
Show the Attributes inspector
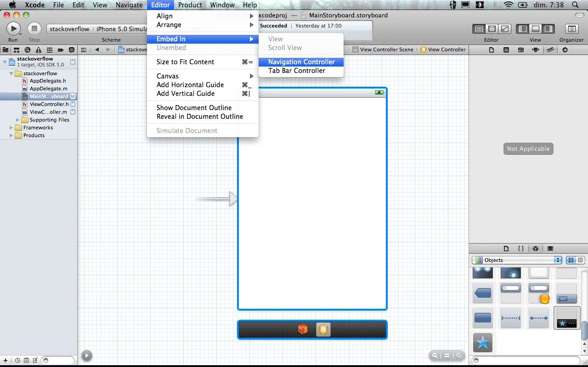click(536, 50)
